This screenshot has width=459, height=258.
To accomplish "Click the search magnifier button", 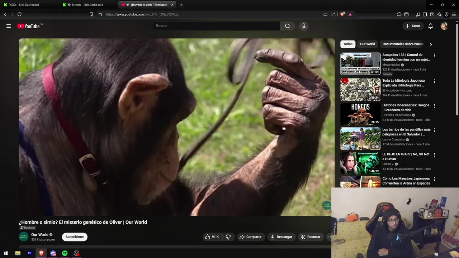I will [x=288, y=26].
